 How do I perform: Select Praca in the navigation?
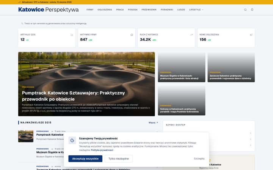click(x=120, y=10)
